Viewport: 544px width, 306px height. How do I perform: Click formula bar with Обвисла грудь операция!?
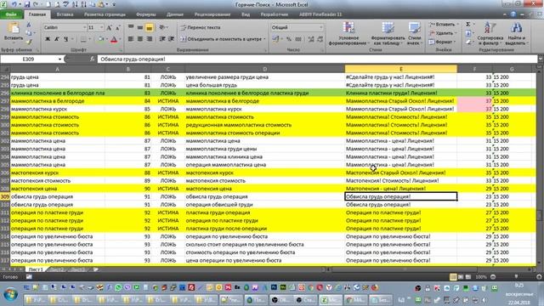[x=317, y=59]
